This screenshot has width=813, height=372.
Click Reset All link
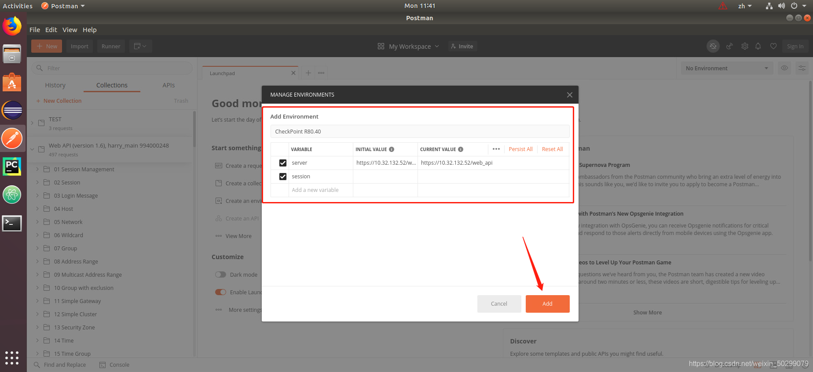(552, 149)
